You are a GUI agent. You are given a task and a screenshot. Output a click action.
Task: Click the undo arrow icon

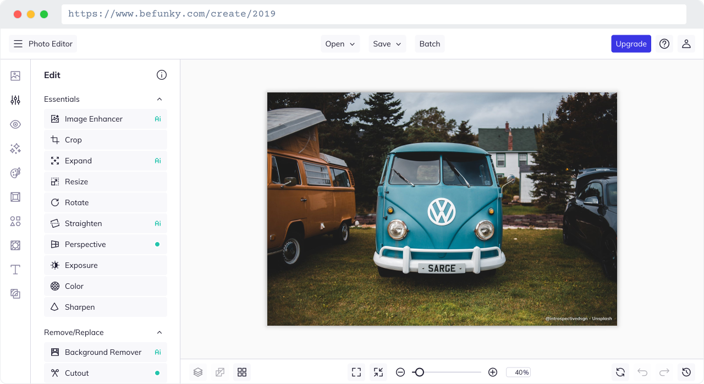[x=642, y=372]
